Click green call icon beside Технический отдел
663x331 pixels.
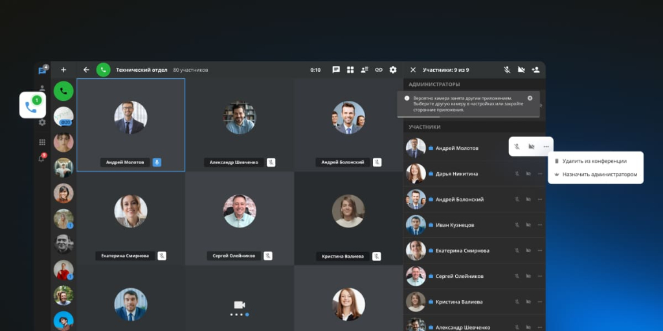tap(103, 70)
